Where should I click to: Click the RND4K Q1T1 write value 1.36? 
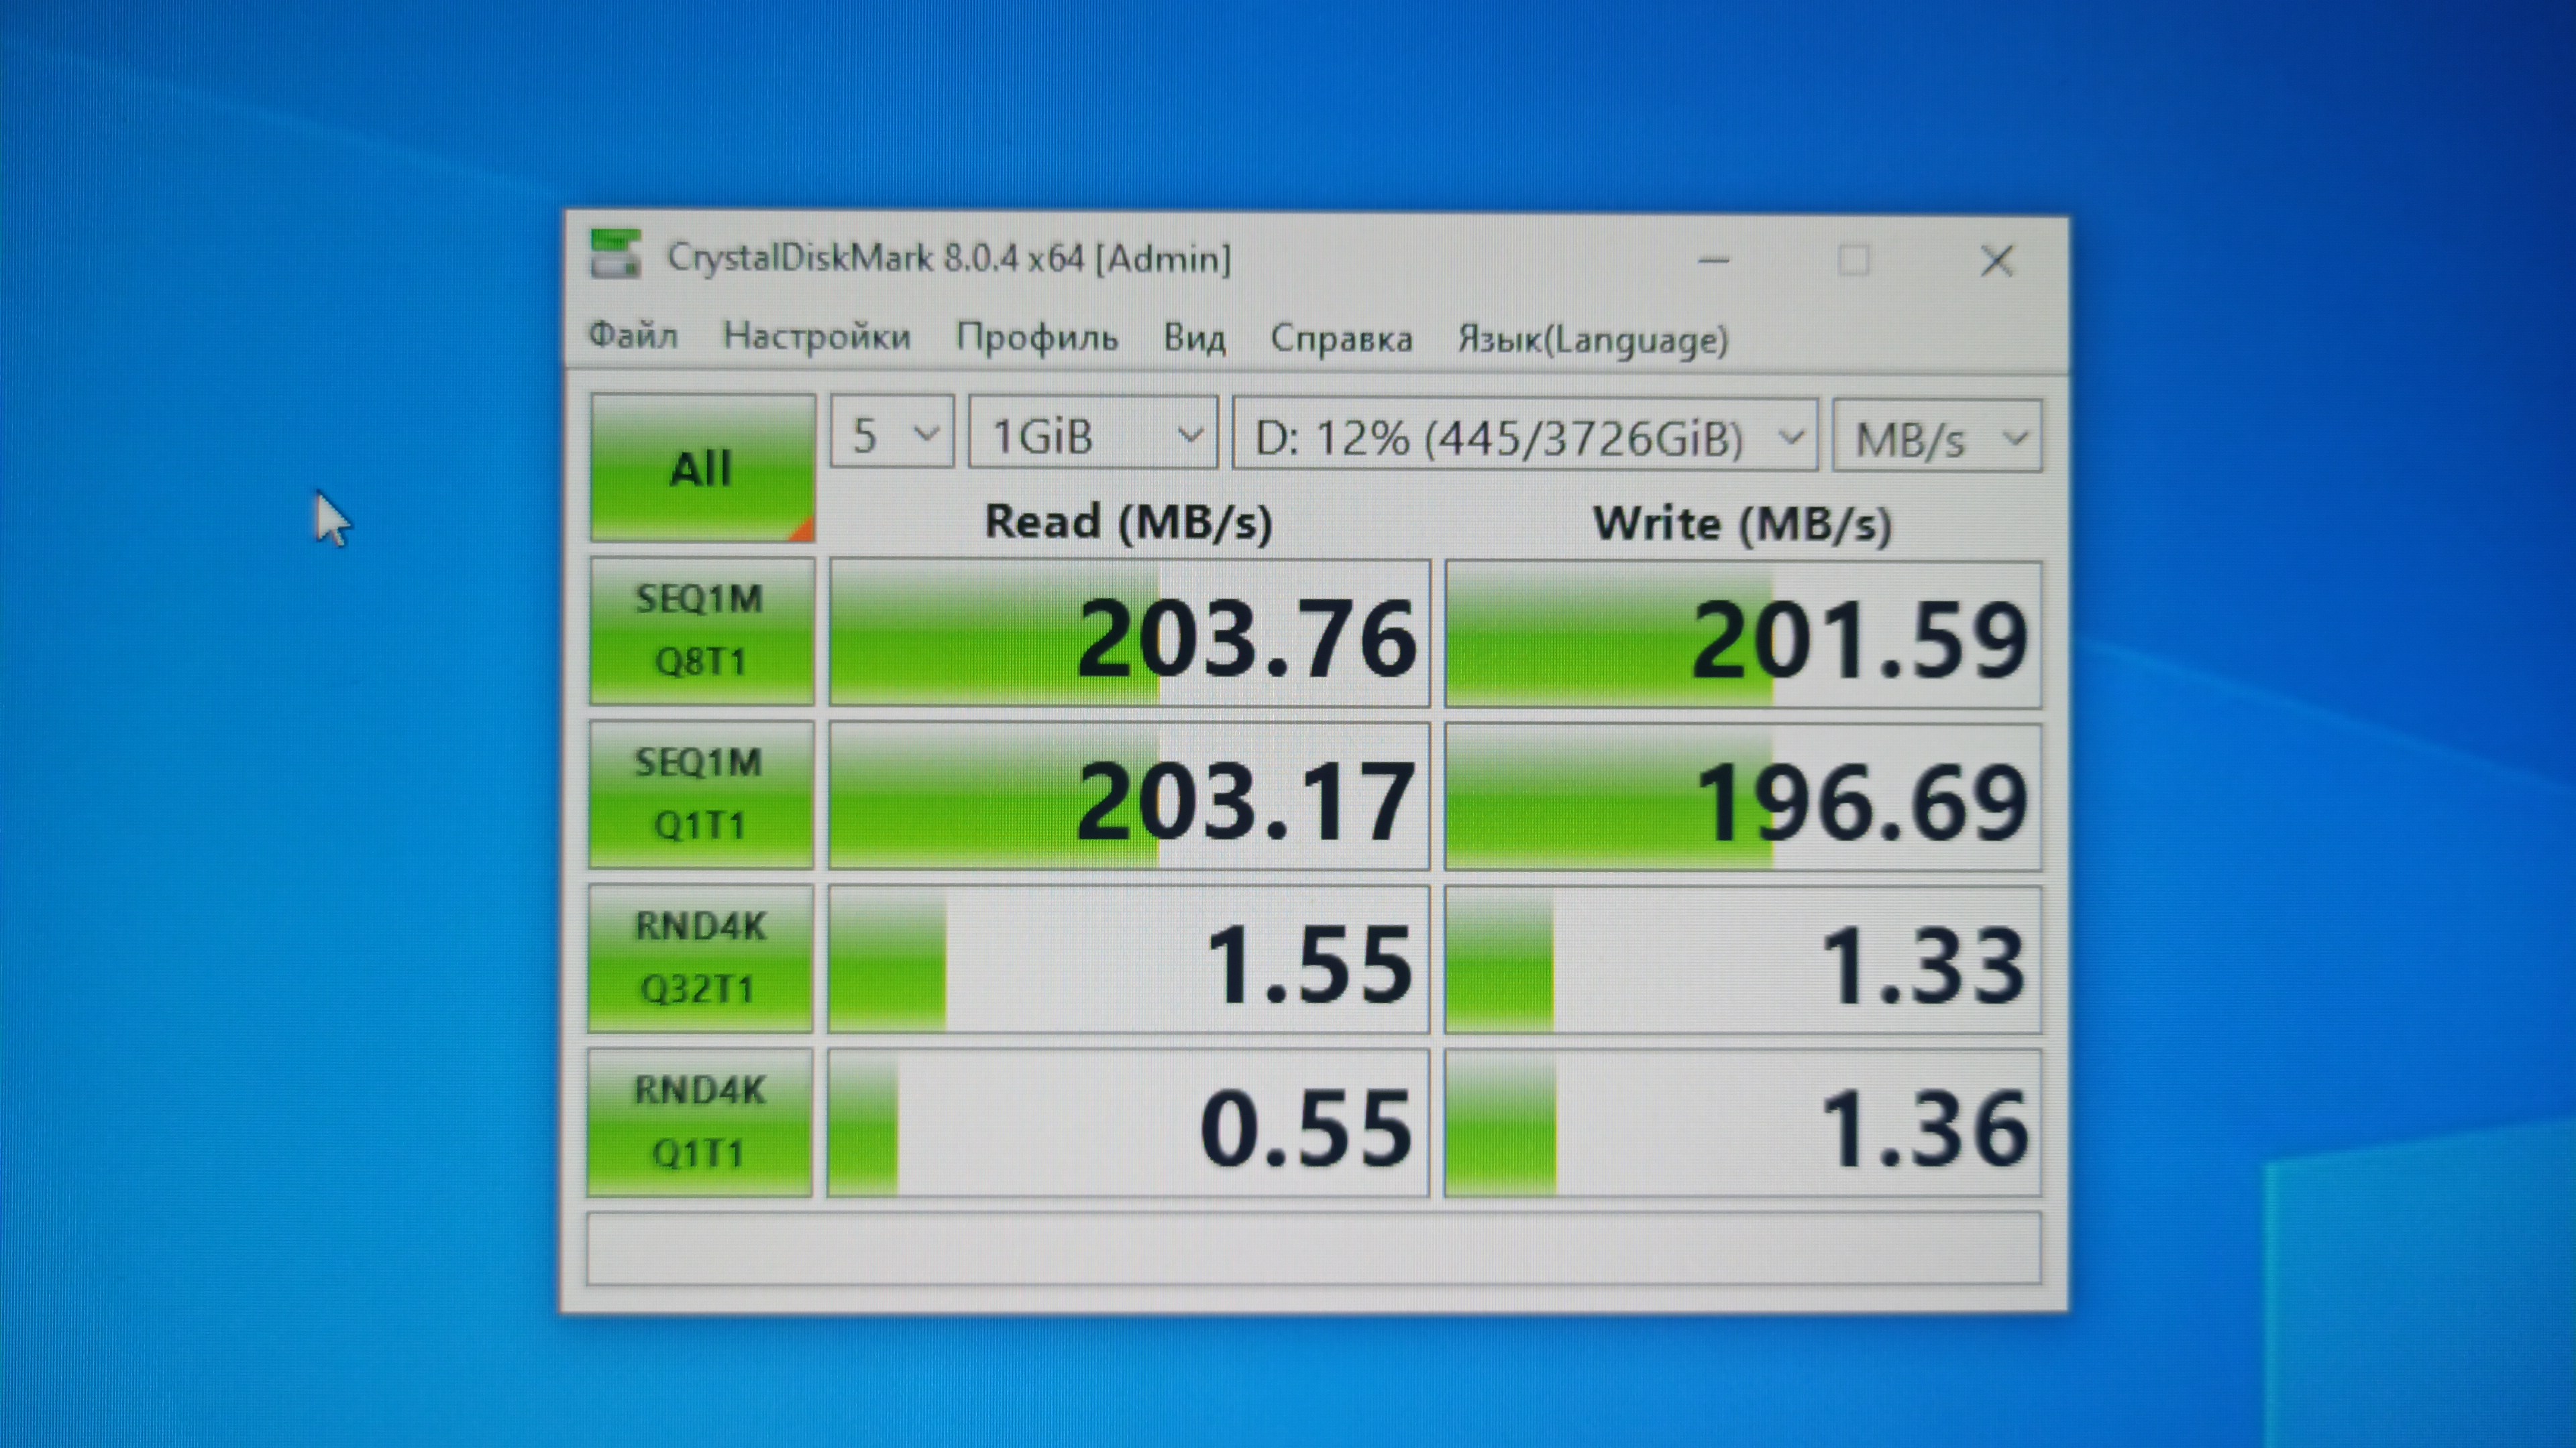coord(1743,1124)
